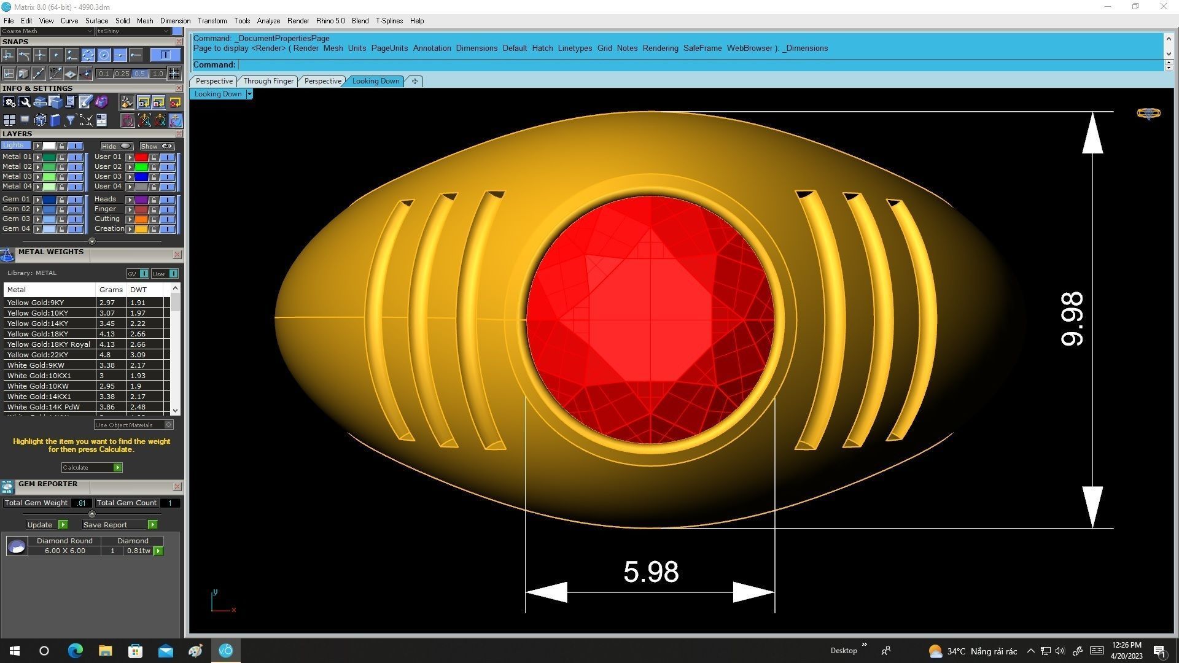Viewport: 1179px width, 663px height.
Task: Click the grid snap icon beside 1.0
Action: 174,74
